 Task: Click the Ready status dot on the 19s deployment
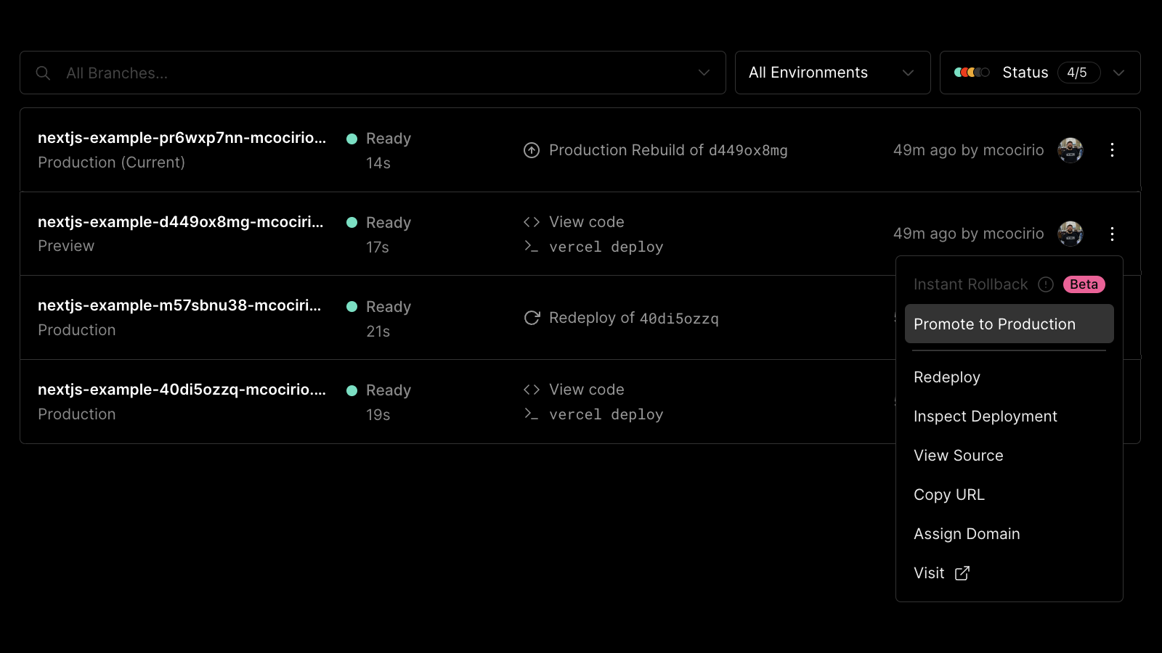click(x=353, y=390)
